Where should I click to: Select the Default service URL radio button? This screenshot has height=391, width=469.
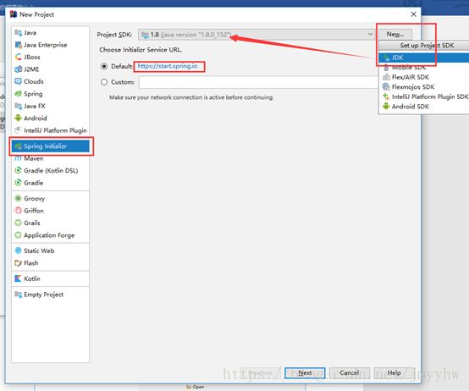click(104, 66)
